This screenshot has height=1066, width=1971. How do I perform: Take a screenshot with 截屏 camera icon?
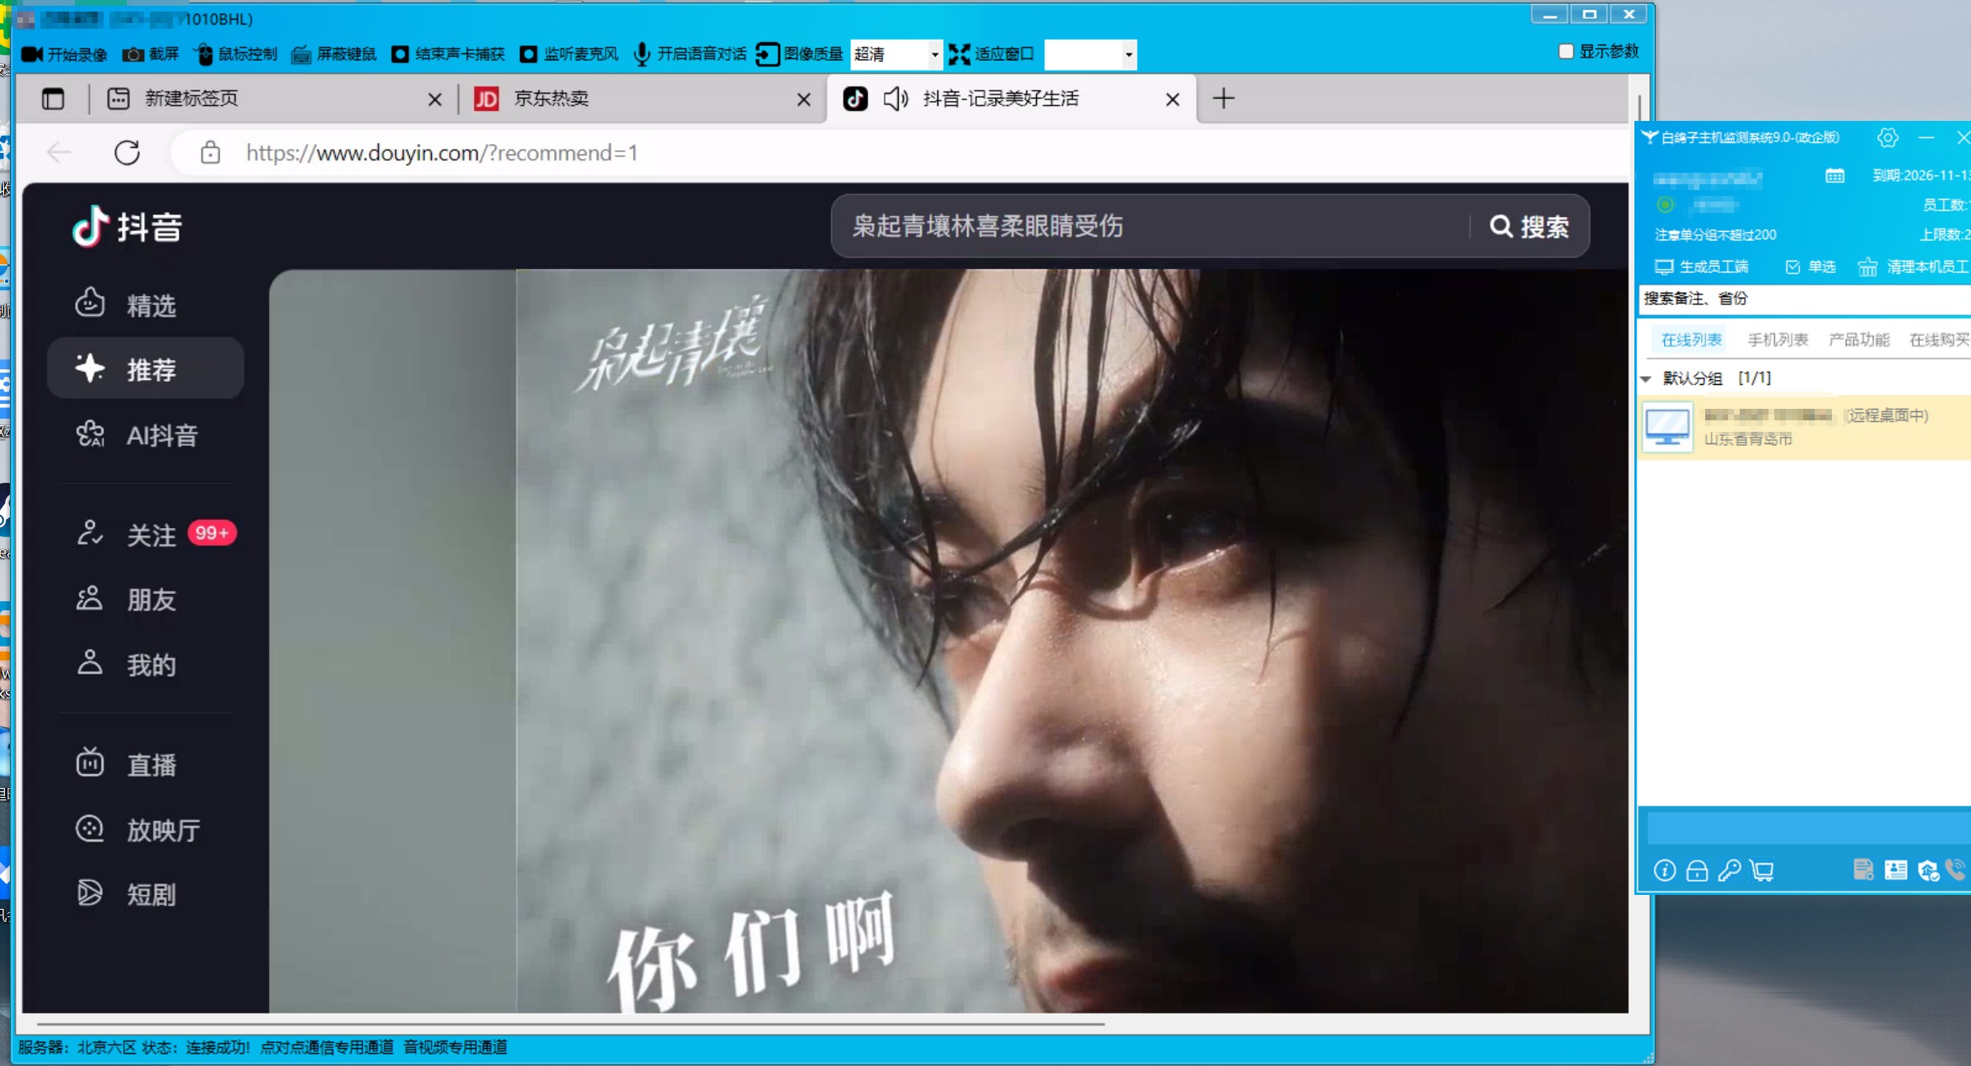click(132, 54)
